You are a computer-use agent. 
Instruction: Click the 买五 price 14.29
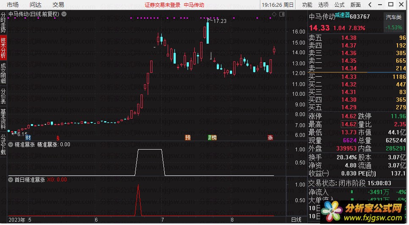click(x=349, y=107)
